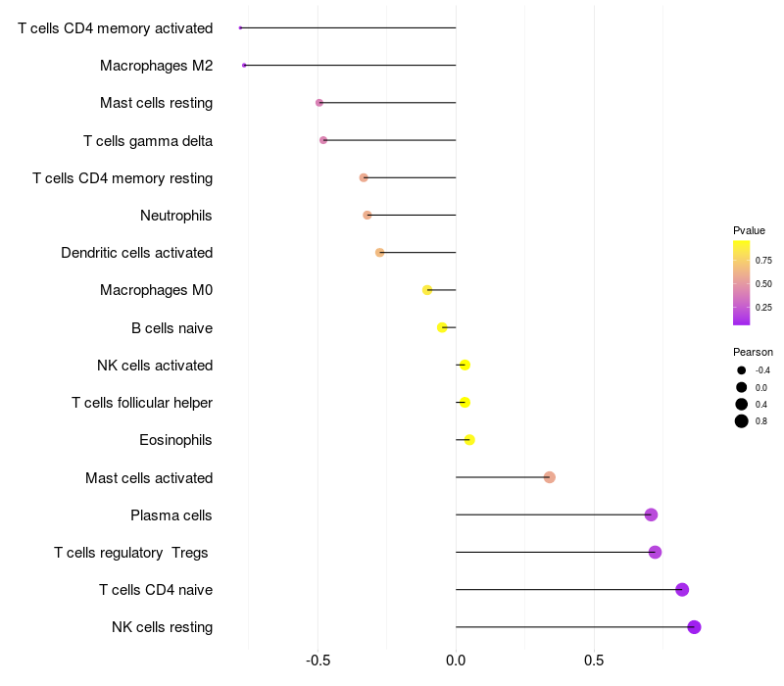784x686 pixels.
Task: Click the T cells CD4 naive dot
Action: pos(682,590)
